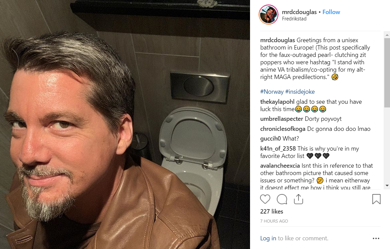Open the Fredrikstad location link

[294, 19]
